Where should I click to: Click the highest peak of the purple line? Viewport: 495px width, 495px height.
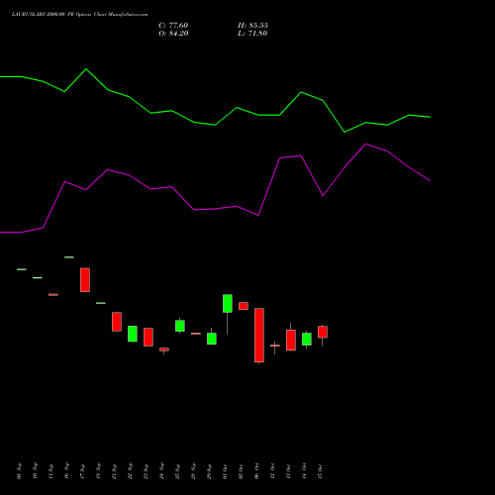coord(365,144)
